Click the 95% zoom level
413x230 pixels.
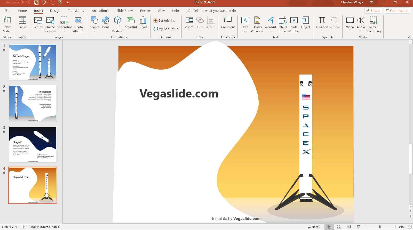click(402, 227)
